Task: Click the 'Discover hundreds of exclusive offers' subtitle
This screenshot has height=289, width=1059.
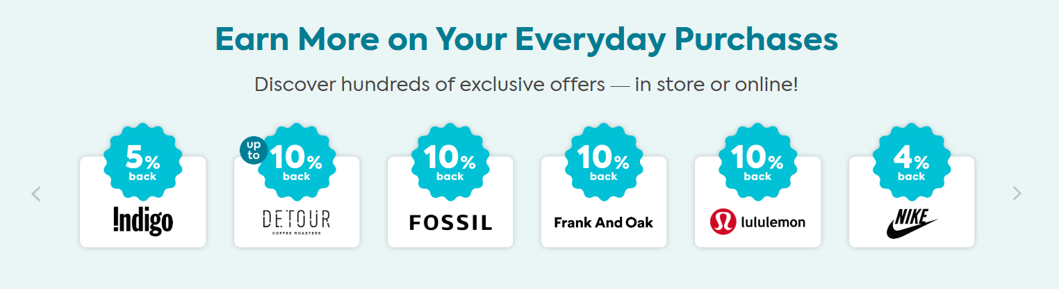Action: [526, 85]
